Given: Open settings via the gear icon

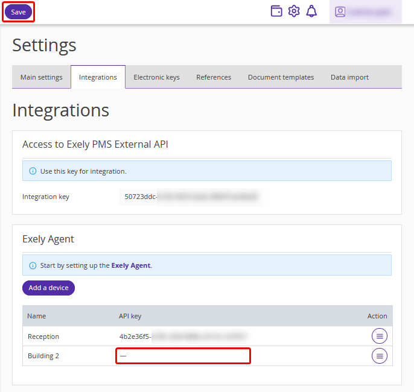Looking at the screenshot, I should pyautogui.click(x=294, y=11).
